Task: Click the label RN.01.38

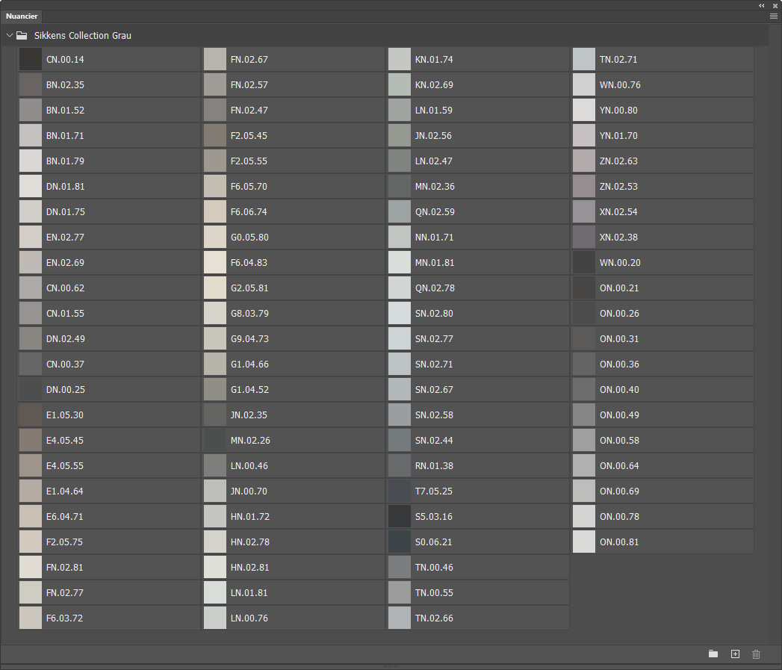Action: (435, 466)
